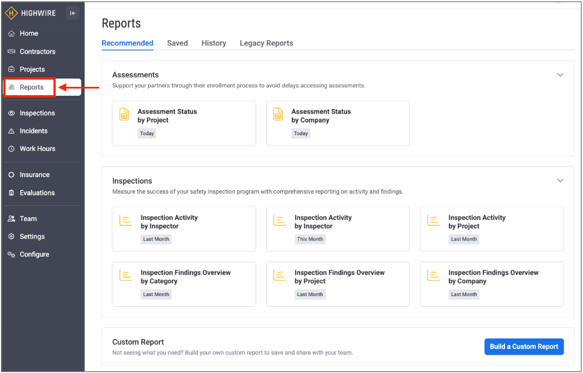This screenshot has height=373, width=583.
Task: Click the Incidents warning triangle icon
Action: pos(12,131)
